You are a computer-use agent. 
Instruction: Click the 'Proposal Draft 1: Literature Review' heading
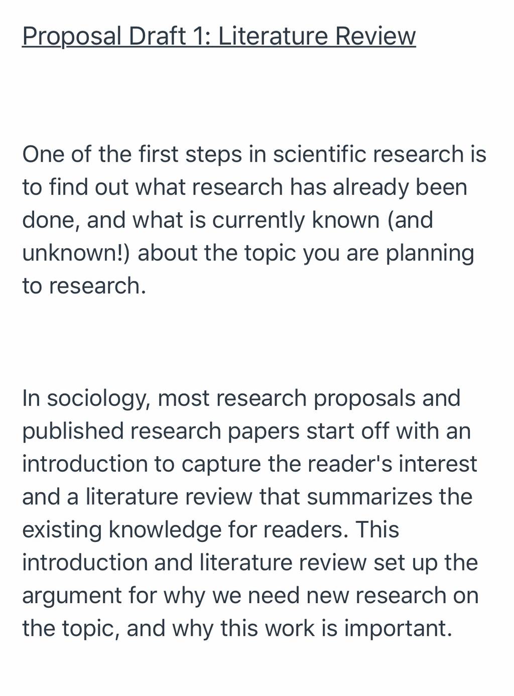coord(219,37)
